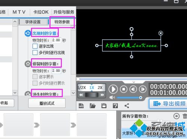Enable the 多行时逐行出现 checkbox
The image size is (187, 139).
point(35,52)
